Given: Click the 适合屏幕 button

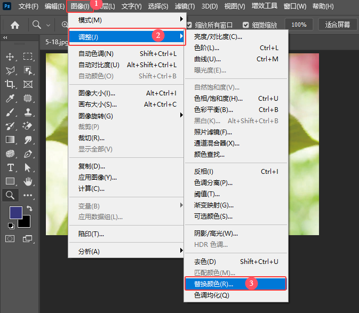Looking at the screenshot, I should pos(338,25).
